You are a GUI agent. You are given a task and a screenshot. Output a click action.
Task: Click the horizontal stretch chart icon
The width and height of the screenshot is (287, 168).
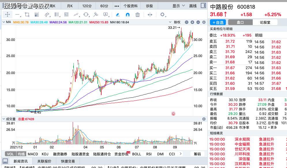pos(150,15)
